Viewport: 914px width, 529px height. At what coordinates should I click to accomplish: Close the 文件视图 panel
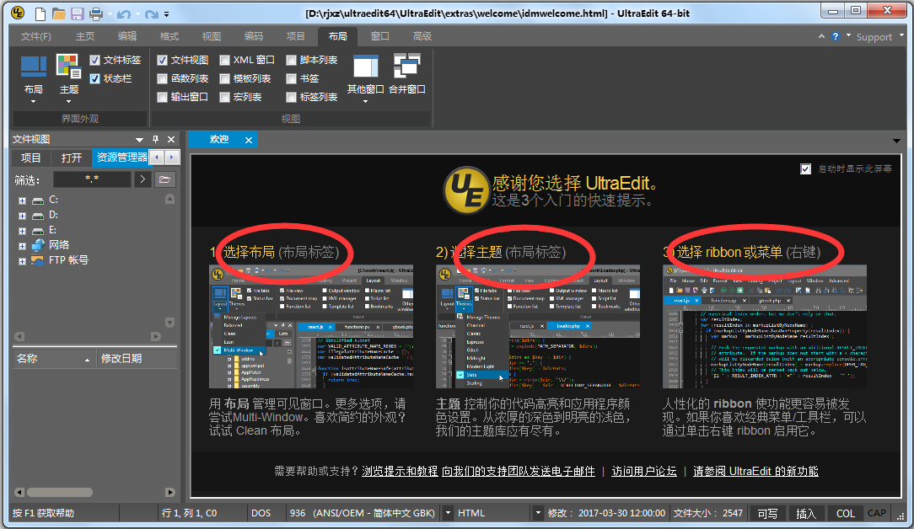coord(171,139)
